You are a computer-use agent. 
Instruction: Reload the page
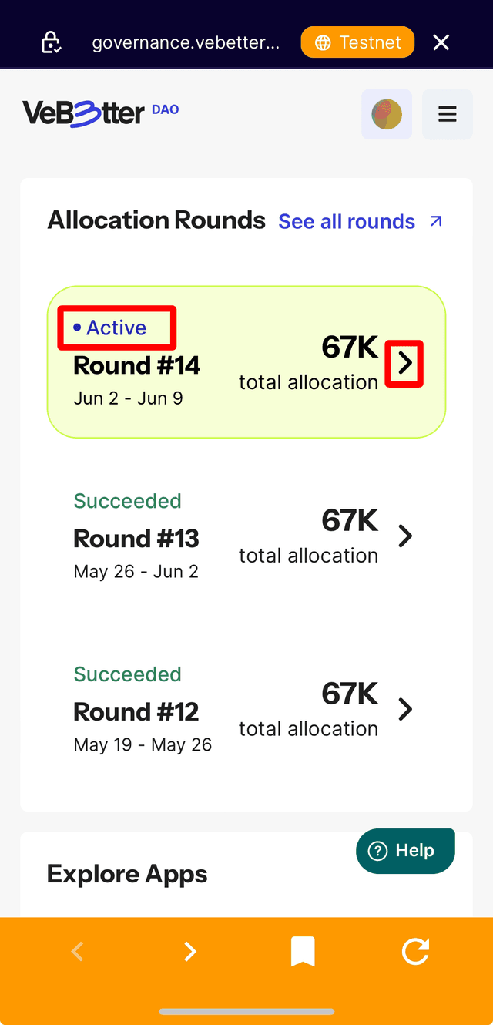tap(415, 953)
